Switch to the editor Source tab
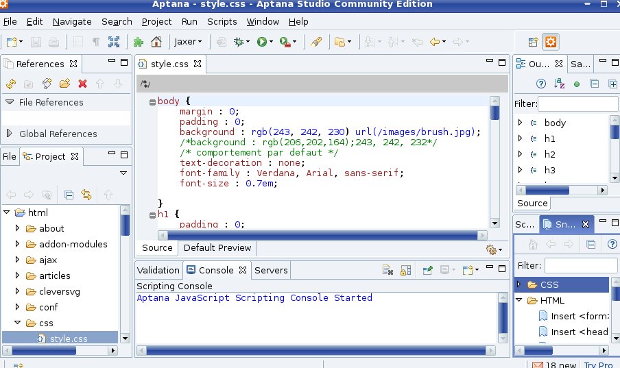Screen dimensions: 620x368 click(x=157, y=248)
